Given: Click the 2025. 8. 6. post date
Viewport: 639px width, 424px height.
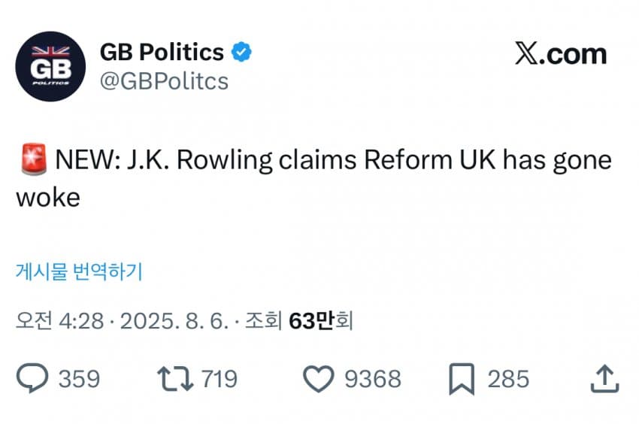Looking at the screenshot, I should coord(171,321).
